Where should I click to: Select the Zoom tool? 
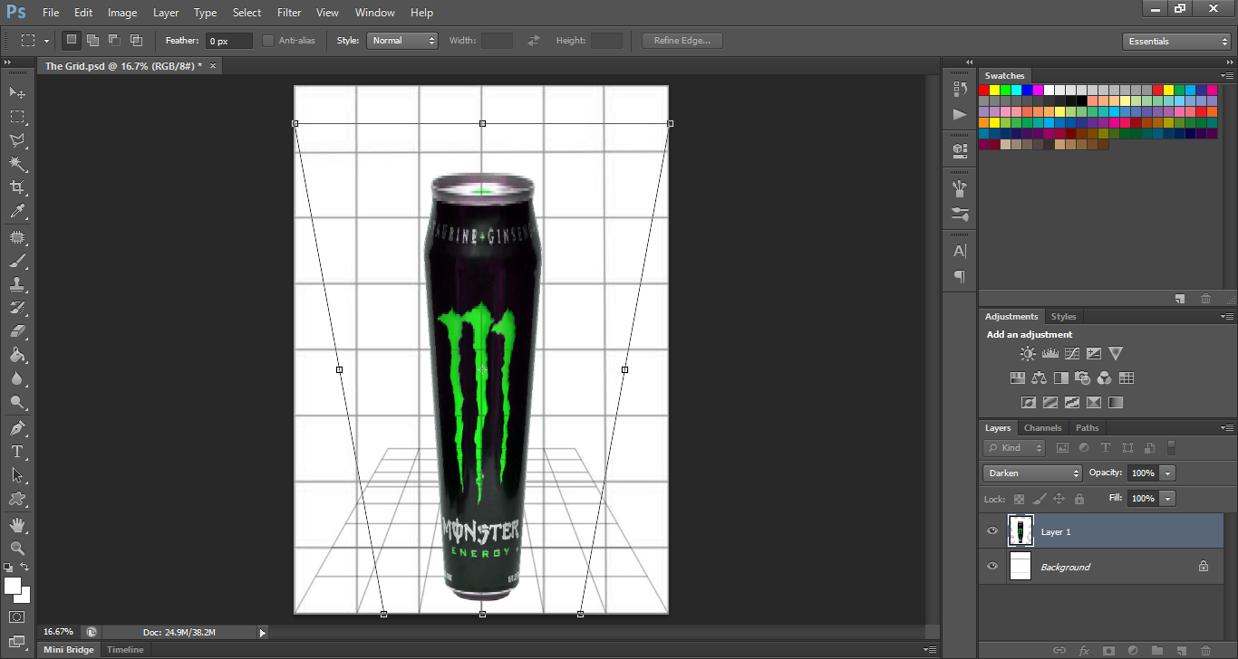coord(17,548)
